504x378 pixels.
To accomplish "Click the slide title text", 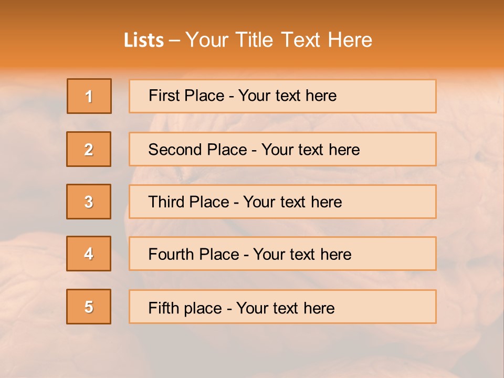I will [248, 40].
